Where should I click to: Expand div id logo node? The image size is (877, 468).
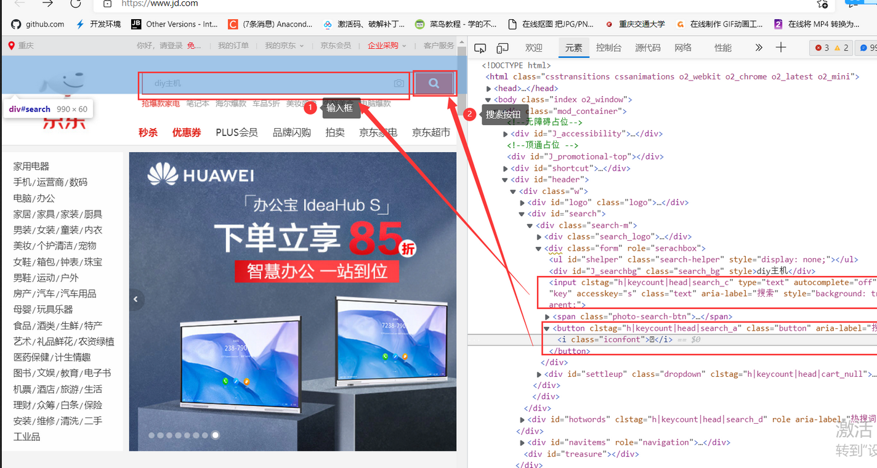pos(522,203)
